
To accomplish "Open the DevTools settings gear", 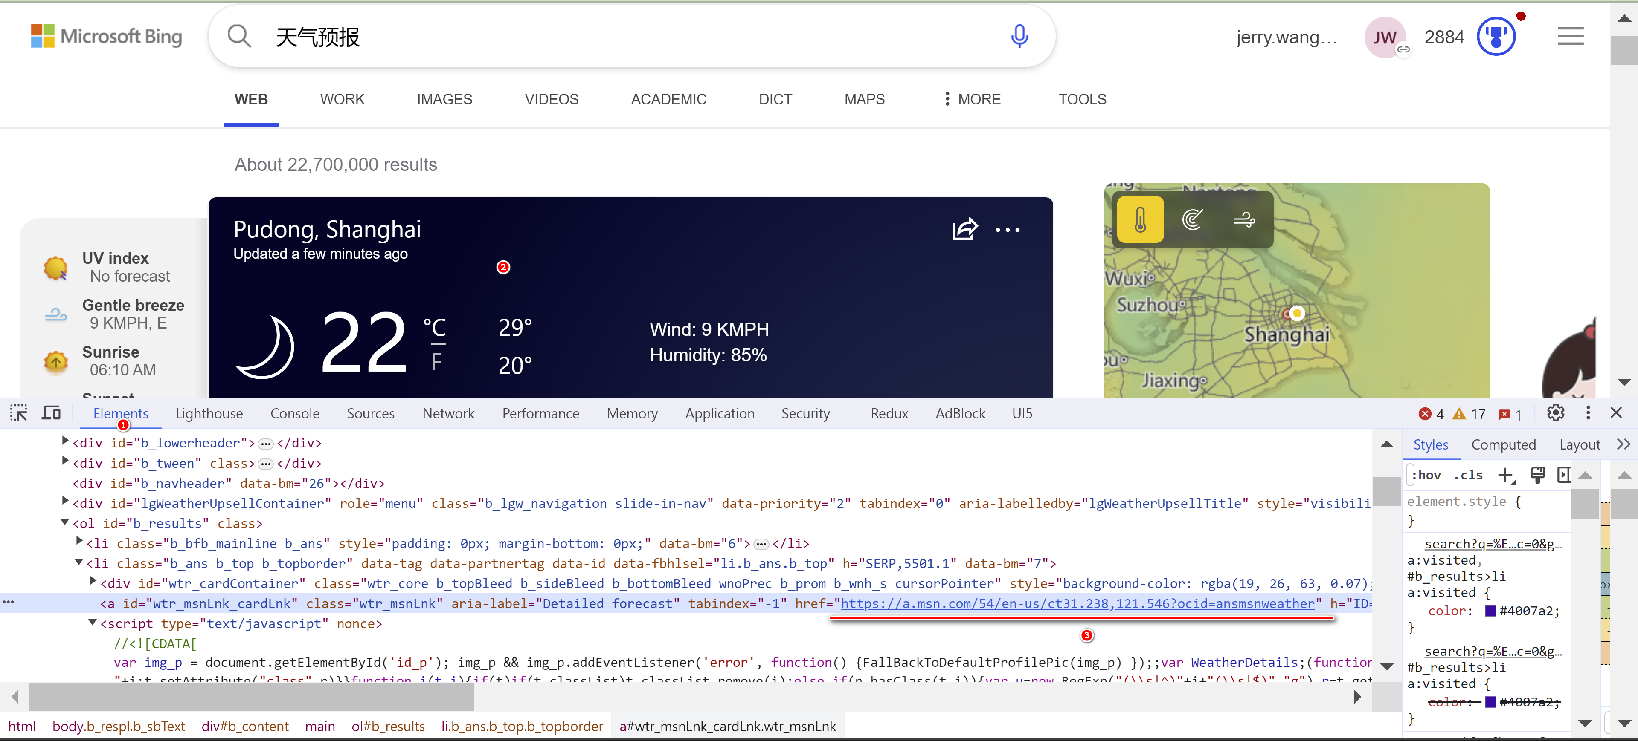I will pyautogui.click(x=1555, y=413).
